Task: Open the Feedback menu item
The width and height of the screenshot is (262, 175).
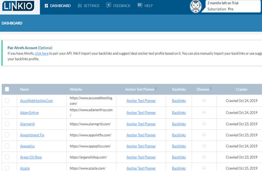Action: [x=118, y=6]
